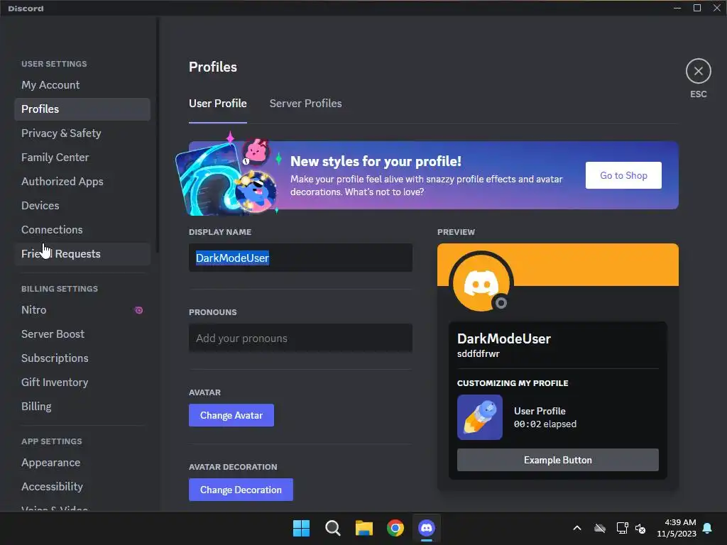Screen dimensions: 727x545
Task: Select Profiles in the sidebar
Action: coord(82,109)
